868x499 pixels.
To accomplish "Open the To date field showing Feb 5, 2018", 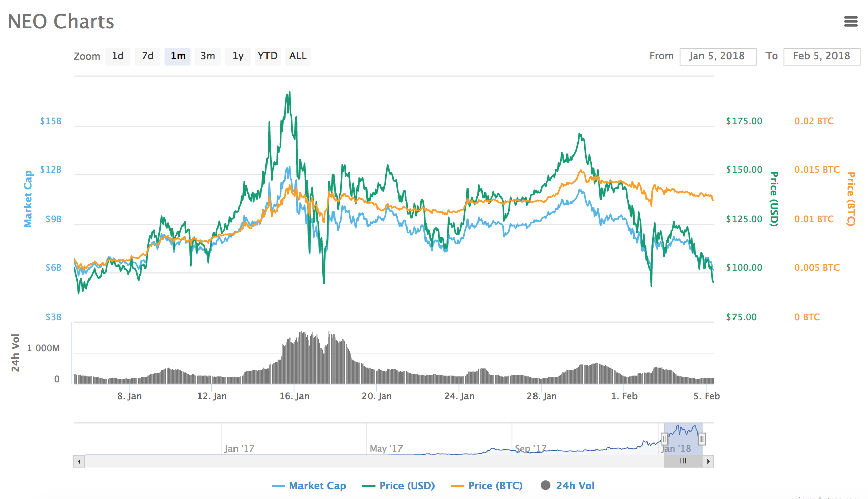I will click(822, 56).
